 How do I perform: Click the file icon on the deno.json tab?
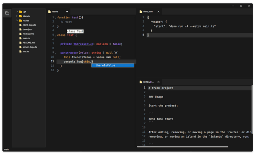point(141,12)
